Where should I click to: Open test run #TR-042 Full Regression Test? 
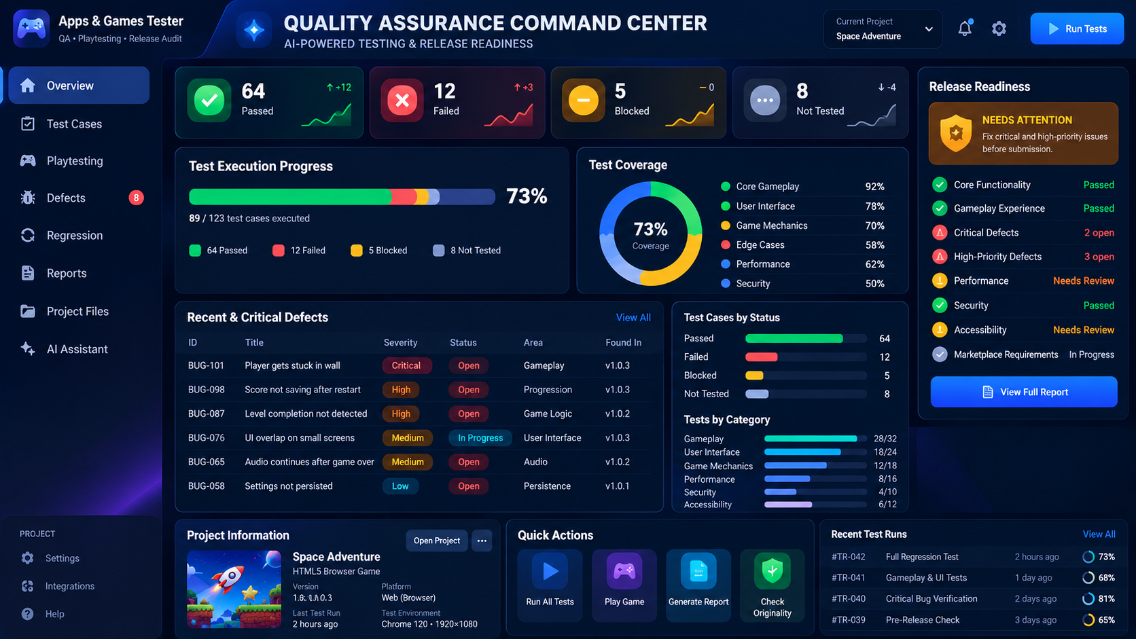coord(973,557)
